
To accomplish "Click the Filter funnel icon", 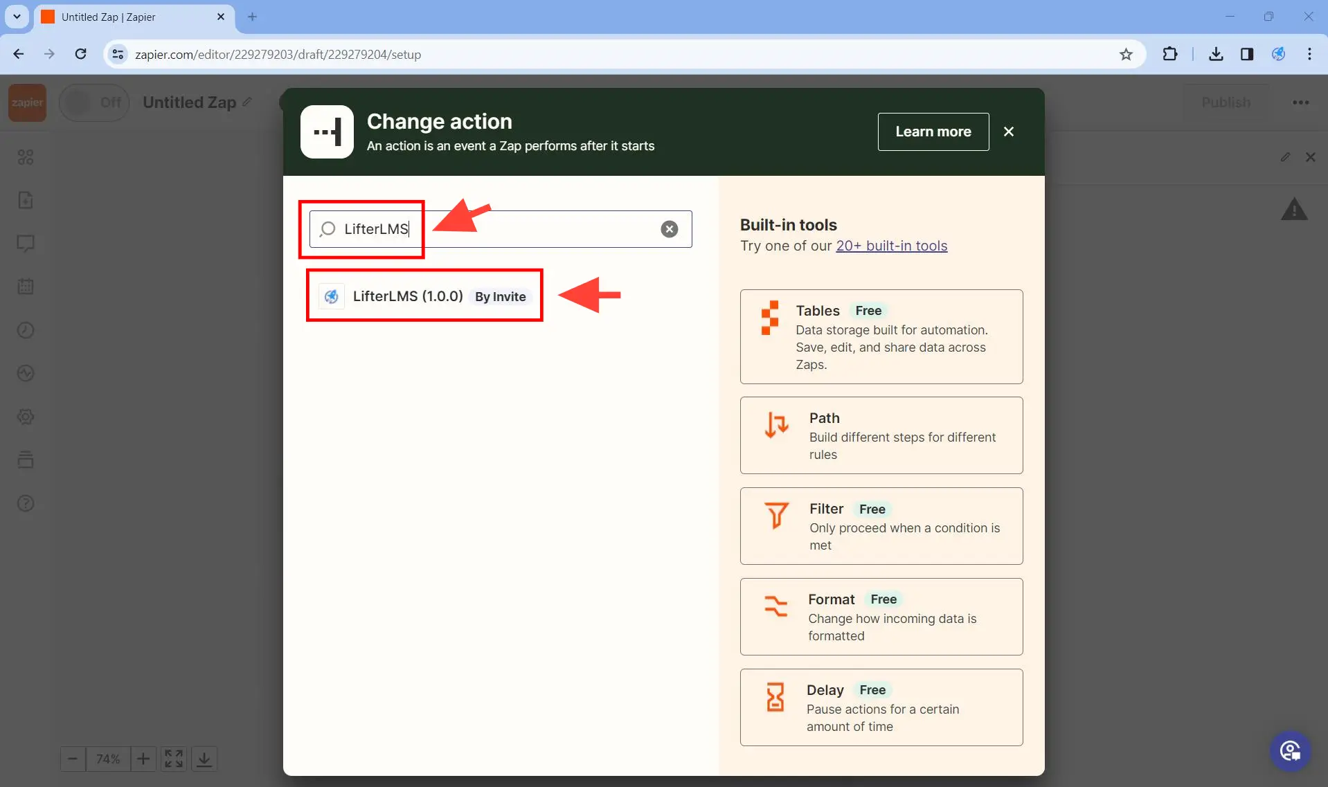I will (x=776, y=516).
